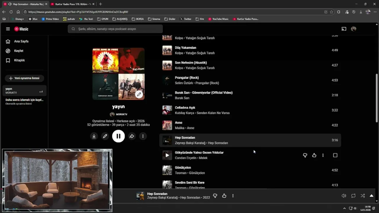Click the YouTube Music logo
379x213 pixels.
[x=21, y=29]
